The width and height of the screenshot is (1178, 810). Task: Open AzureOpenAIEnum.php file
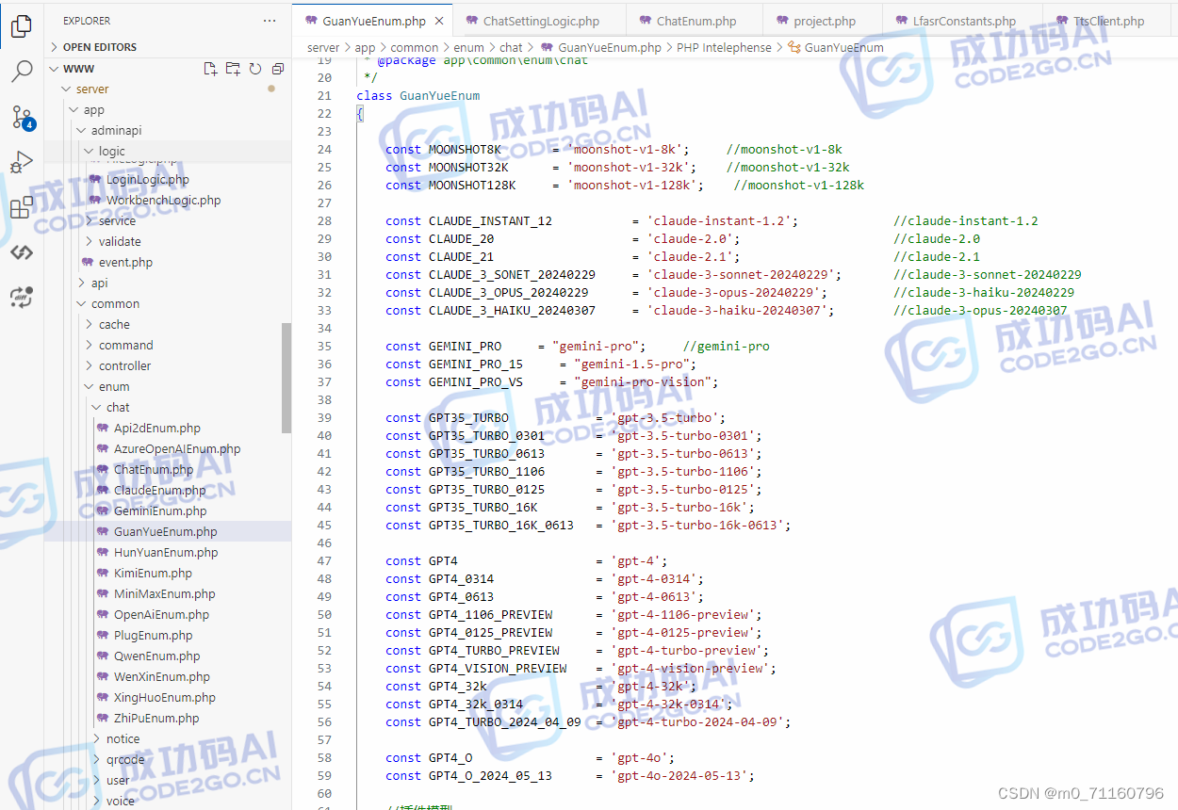coord(176,449)
